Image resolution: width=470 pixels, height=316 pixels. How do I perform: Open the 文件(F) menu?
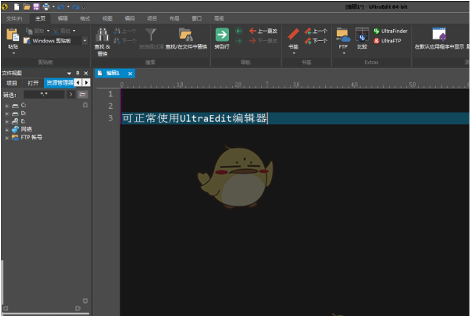[x=15, y=19]
